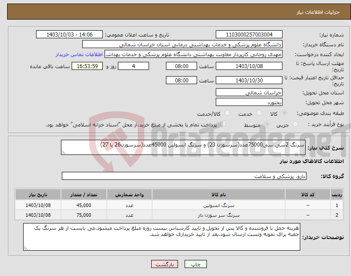Click delivery city field بجنورد
The width and height of the screenshot is (351, 276).
249,102
